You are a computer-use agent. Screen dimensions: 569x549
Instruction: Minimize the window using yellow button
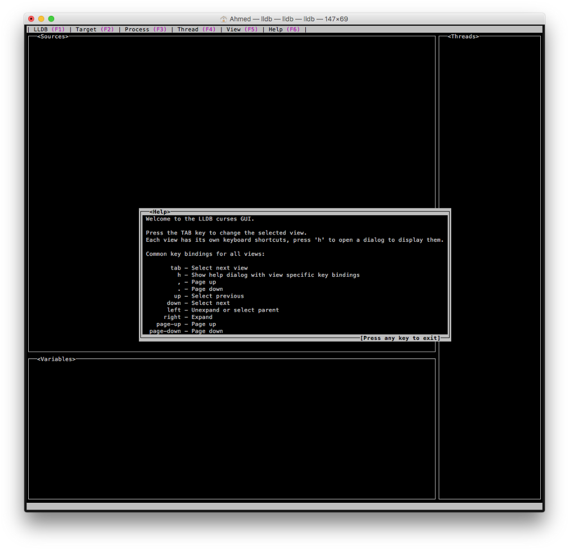pos(41,19)
